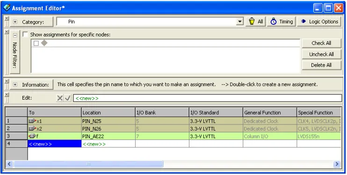Open the Category dropdown arrow
This screenshot has height=175, width=347.
(x=239, y=22)
